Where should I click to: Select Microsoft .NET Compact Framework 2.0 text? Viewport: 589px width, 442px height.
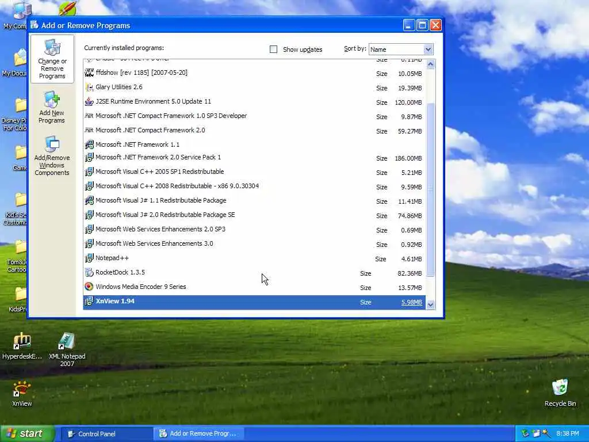click(x=150, y=130)
